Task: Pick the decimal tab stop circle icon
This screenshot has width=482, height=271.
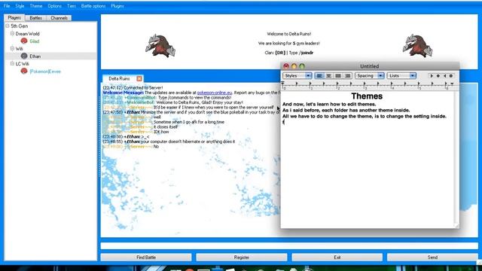Action: (x=451, y=75)
